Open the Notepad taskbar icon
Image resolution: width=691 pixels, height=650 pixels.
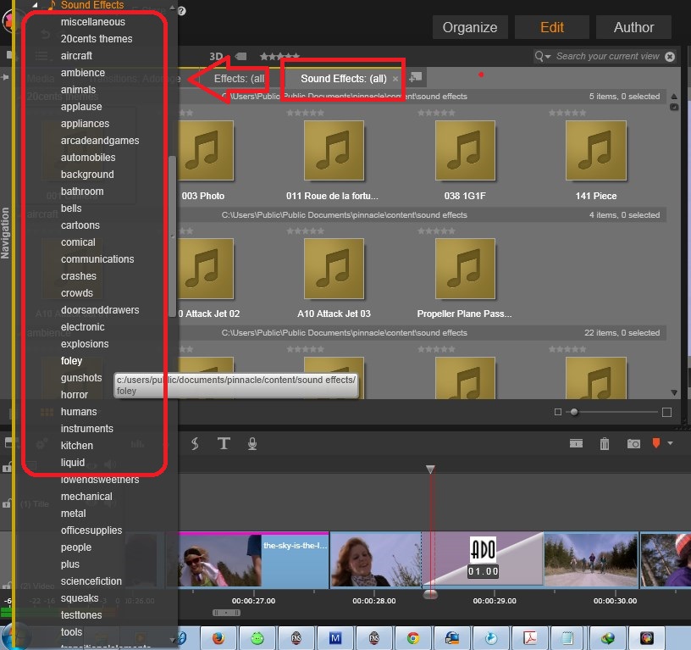tap(567, 637)
